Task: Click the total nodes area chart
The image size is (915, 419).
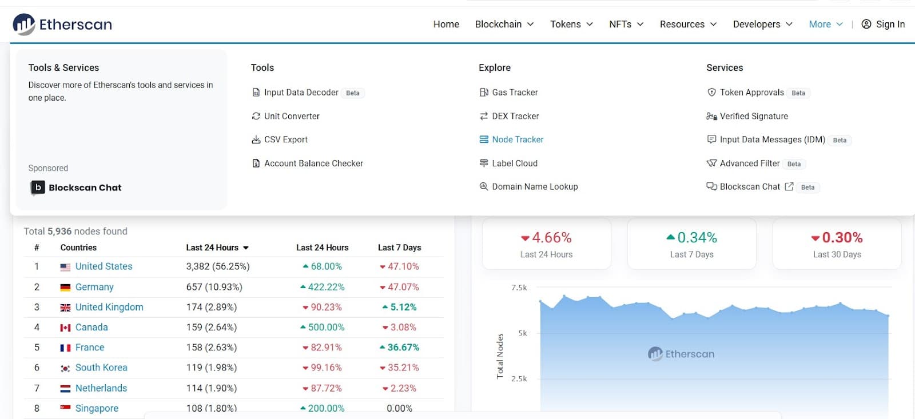Action: click(714, 354)
